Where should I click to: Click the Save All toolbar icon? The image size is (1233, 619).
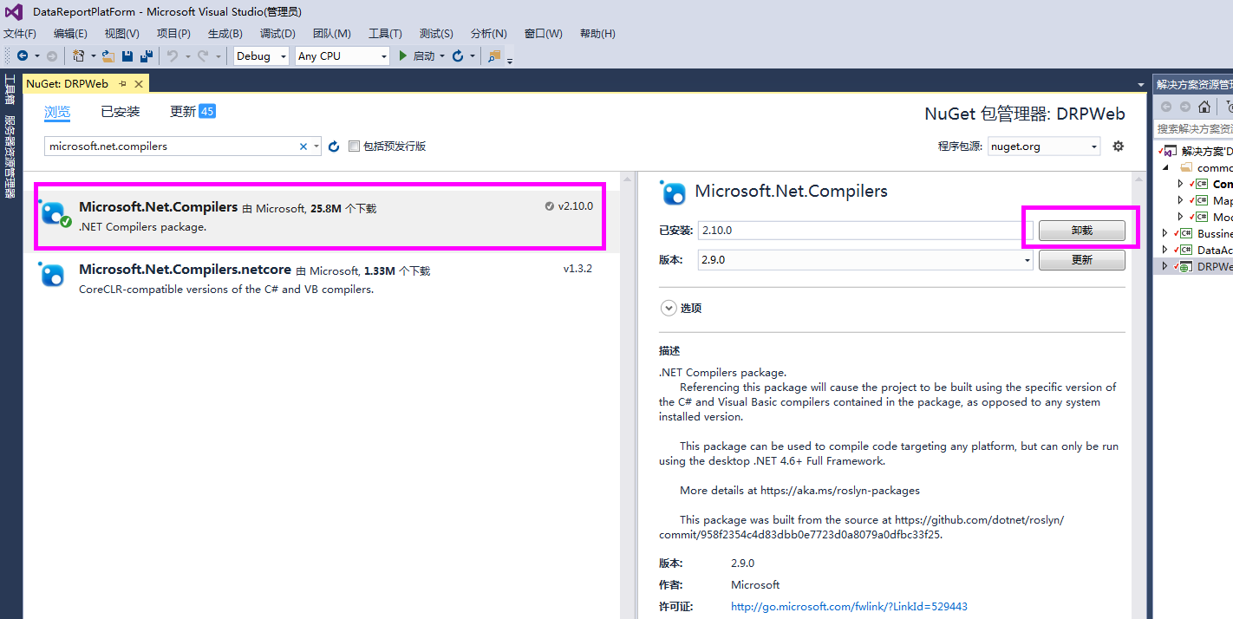[x=147, y=55]
